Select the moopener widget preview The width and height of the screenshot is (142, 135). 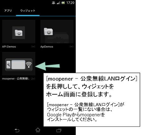[19, 64]
